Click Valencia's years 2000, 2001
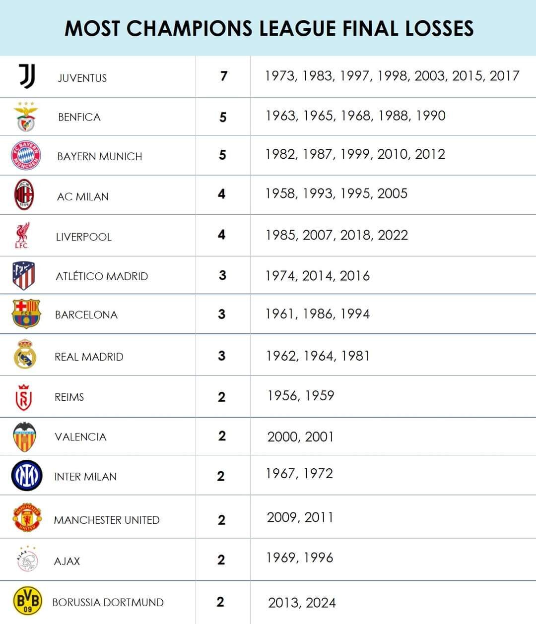The height and width of the screenshot is (624, 536). pos(300,437)
